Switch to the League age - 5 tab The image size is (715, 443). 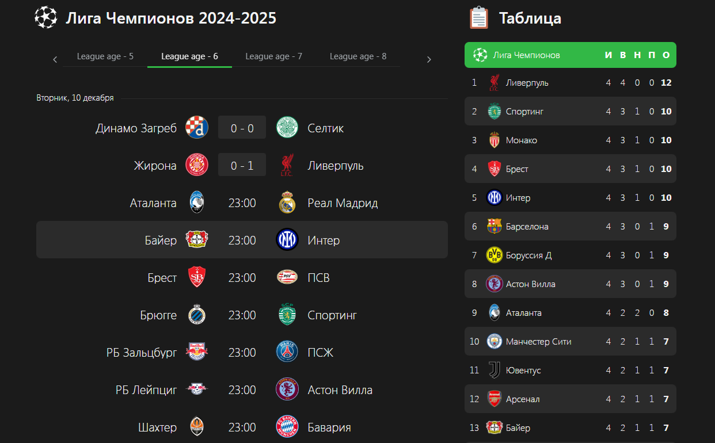pyautogui.click(x=105, y=56)
